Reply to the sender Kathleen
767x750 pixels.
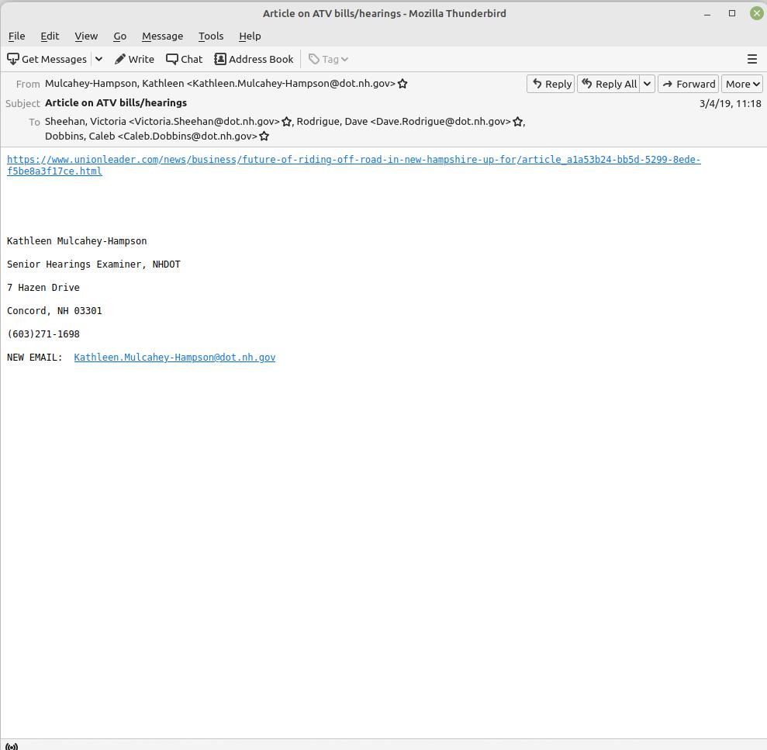pos(551,84)
